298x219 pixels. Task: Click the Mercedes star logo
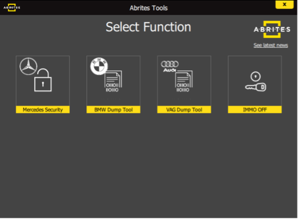point(28,66)
